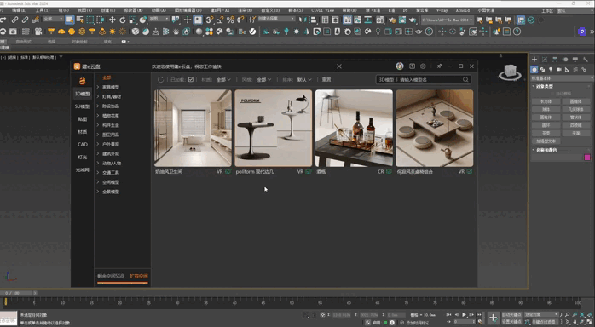Click the help box icon beside avatar
This screenshot has width=595, height=327.
[x=412, y=66]
